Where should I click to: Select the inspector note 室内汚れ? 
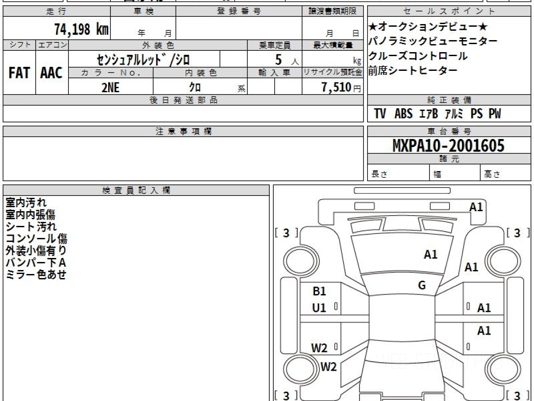click(x=26, y=203)
